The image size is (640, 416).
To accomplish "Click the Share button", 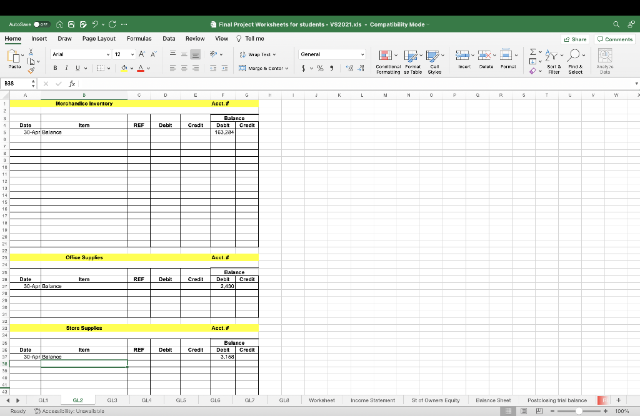I will click(x=576, y=39).
